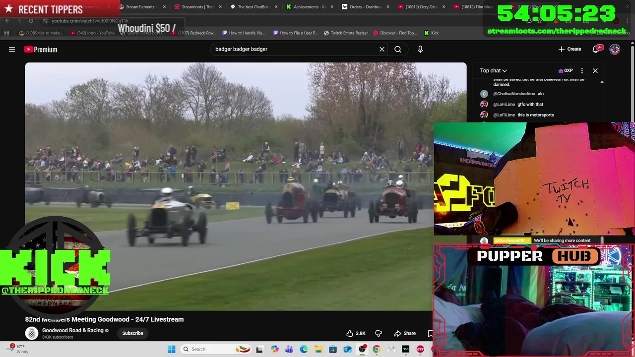Open Google Chrome from the taskbar
Viewport: 635px width, 357px height.
377,349
